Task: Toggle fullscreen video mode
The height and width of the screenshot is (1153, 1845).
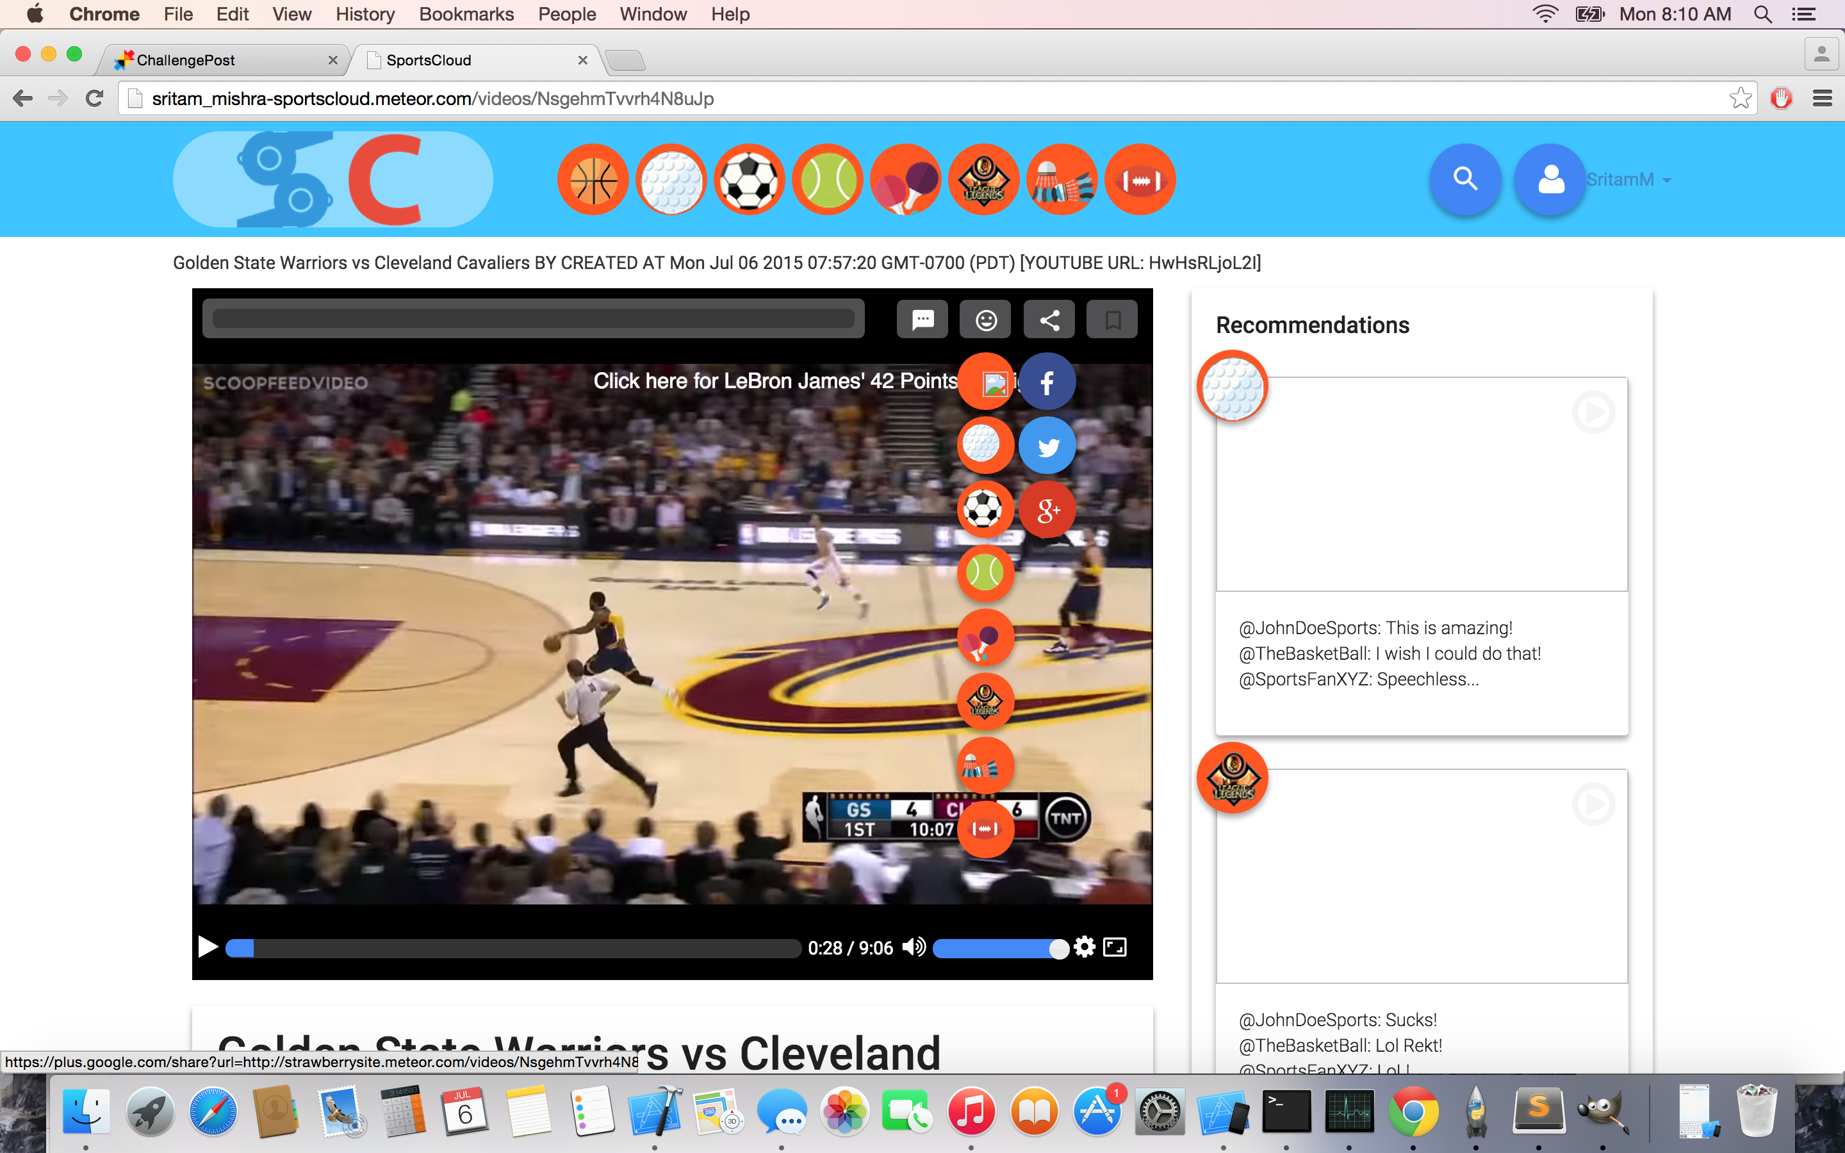Action: 1115,947
